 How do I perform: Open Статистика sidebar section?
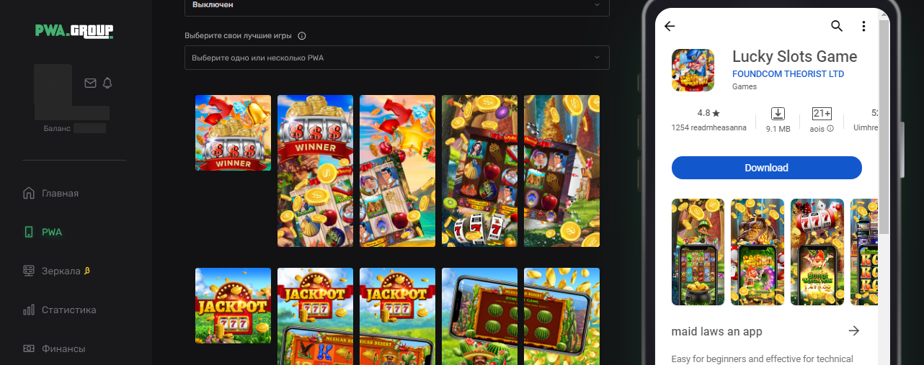[60, 310]
